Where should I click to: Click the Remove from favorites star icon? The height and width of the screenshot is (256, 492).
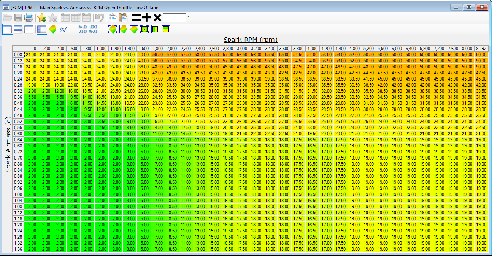click(x=52, y=17)
